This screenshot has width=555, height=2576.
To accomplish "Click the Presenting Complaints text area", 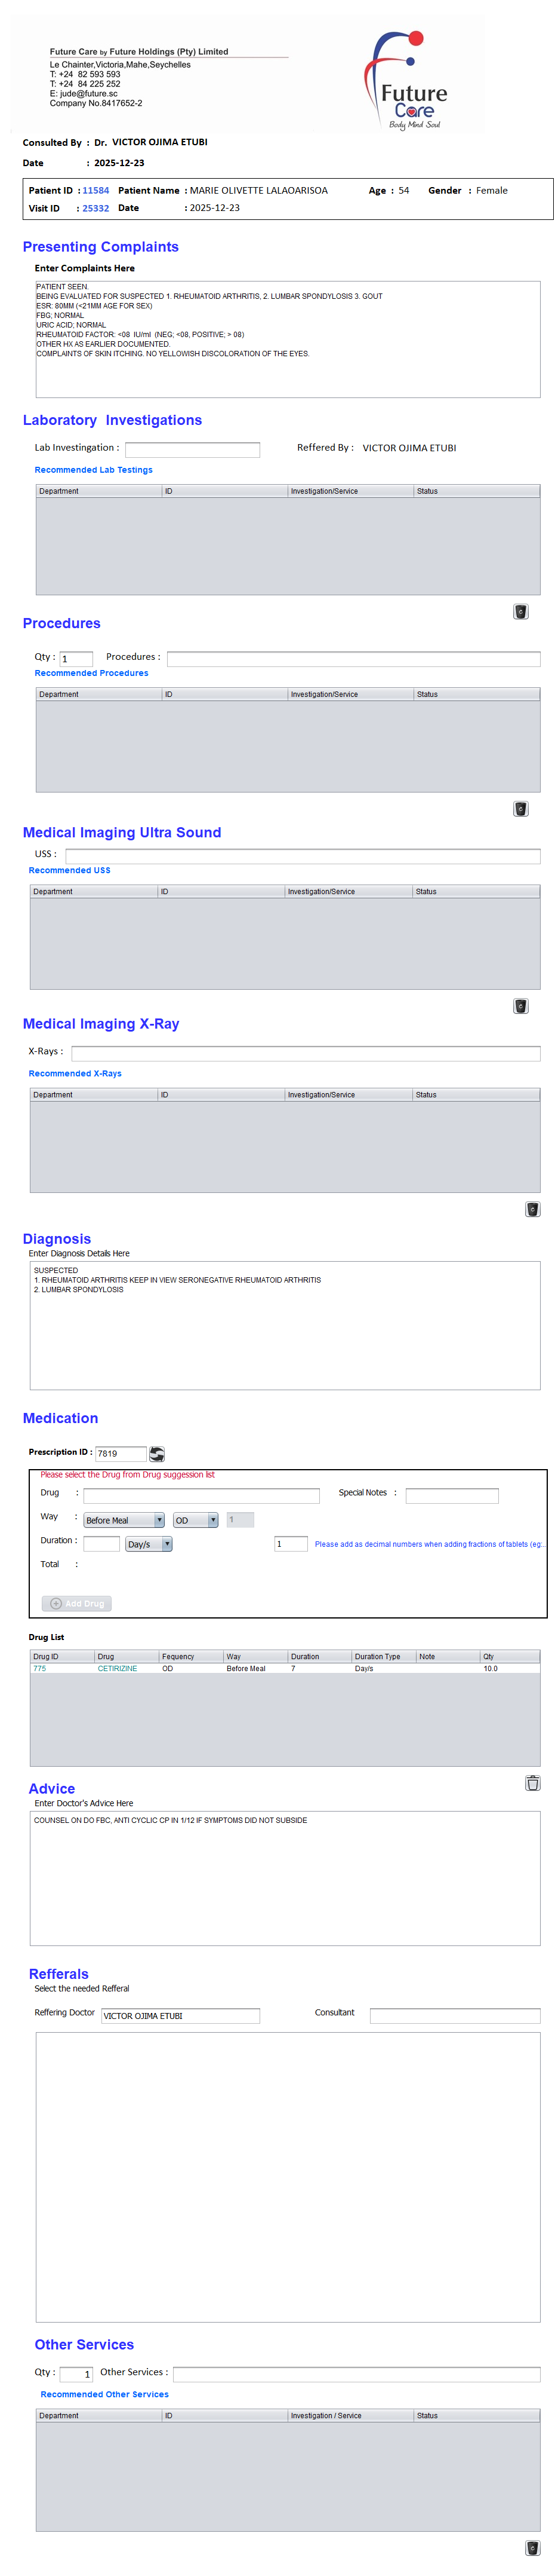I will (288, 339).
